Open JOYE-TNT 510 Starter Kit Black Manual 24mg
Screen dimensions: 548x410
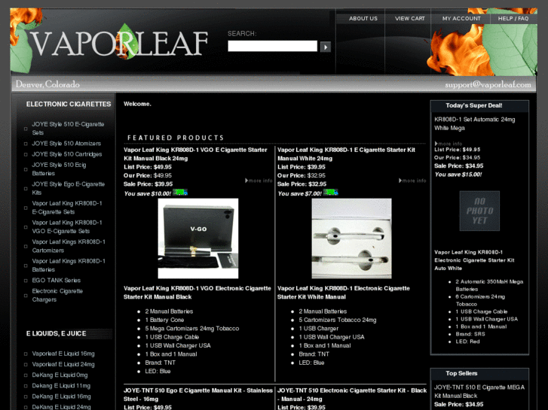[x=351, y=395]
